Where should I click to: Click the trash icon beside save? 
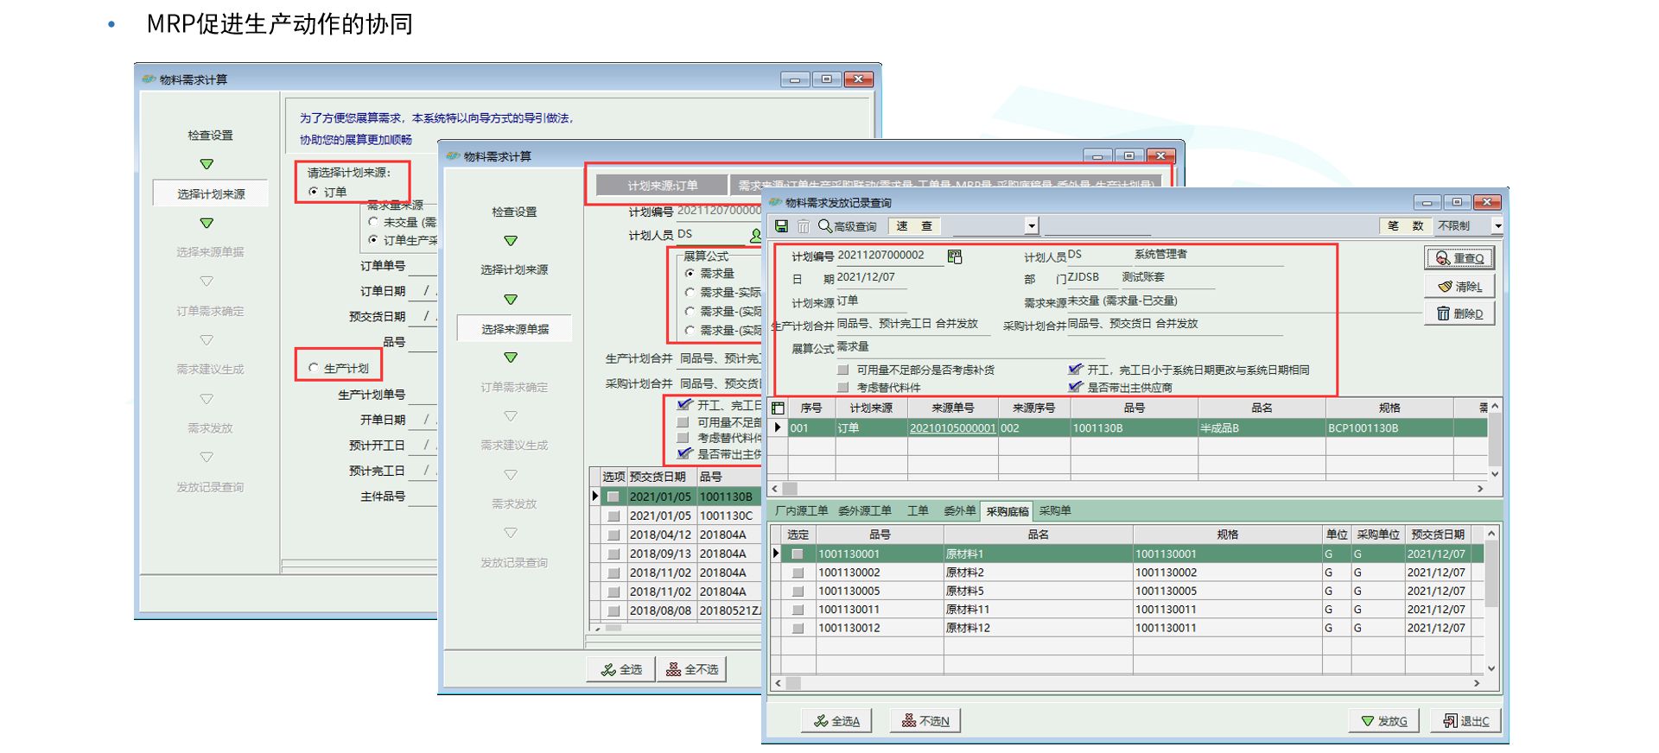[x=803, y=226]
